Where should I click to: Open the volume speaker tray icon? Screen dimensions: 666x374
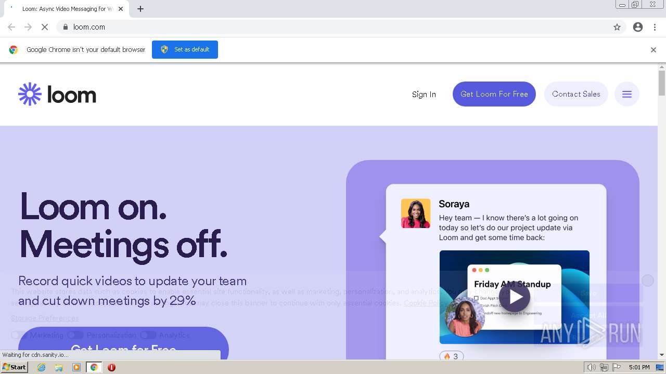[592, 367]
